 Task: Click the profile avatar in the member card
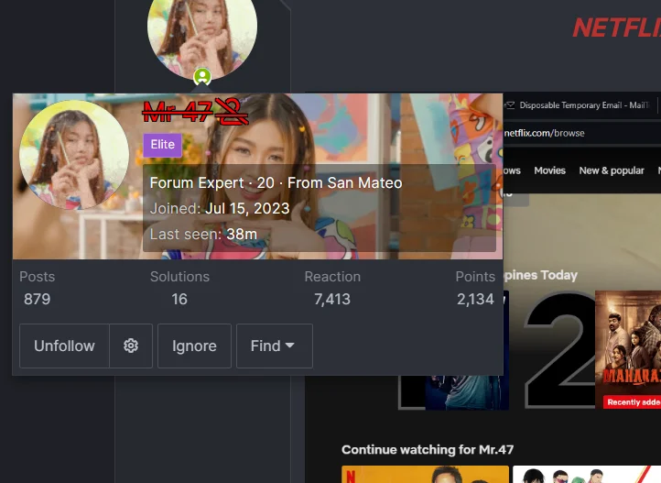pos(74,155)
